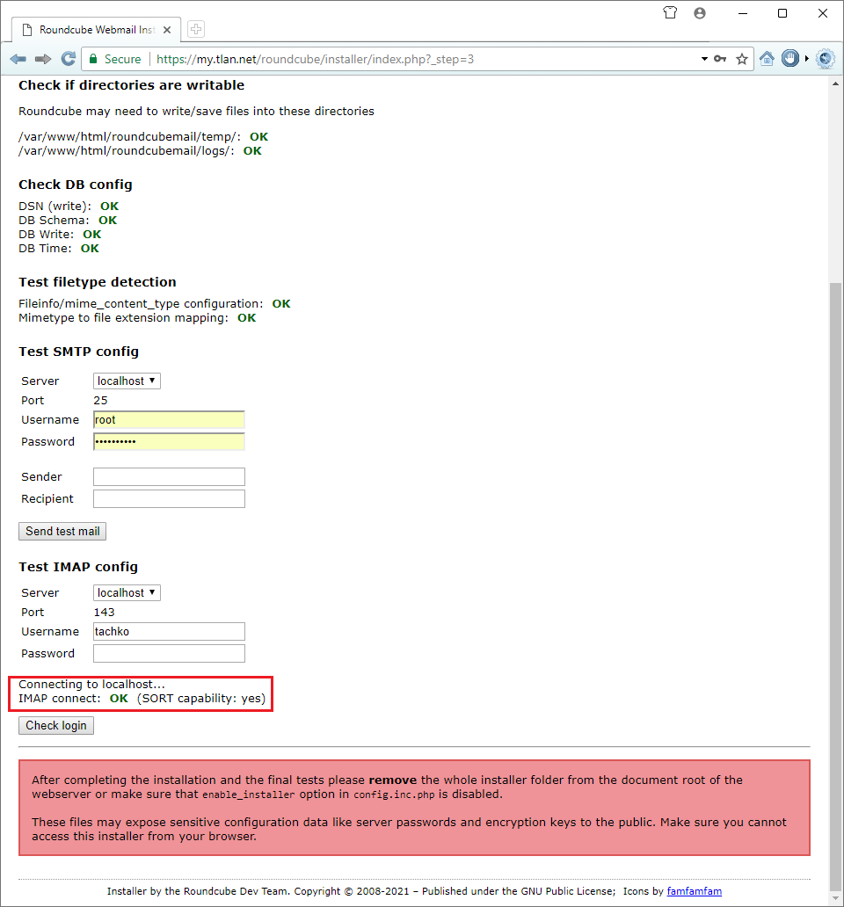Click the saved password key icon
Image resolution: width=844 pixels, height=907 pixels.
(720, 59)
